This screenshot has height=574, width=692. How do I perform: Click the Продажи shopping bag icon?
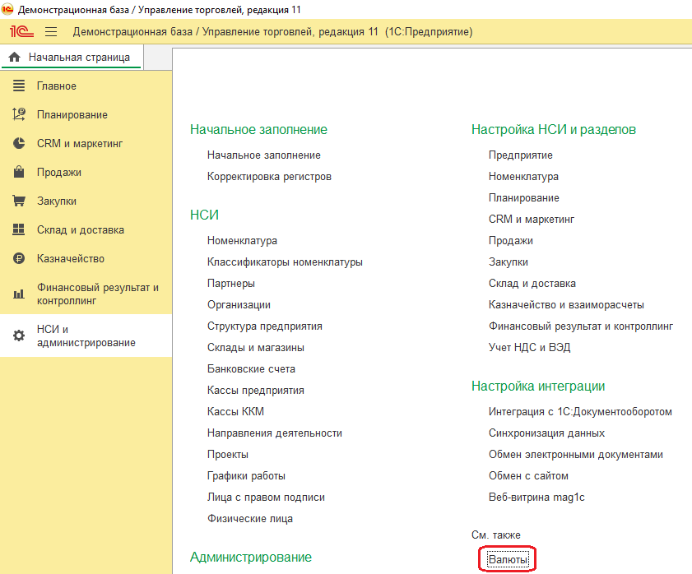[x=19, y=173]
